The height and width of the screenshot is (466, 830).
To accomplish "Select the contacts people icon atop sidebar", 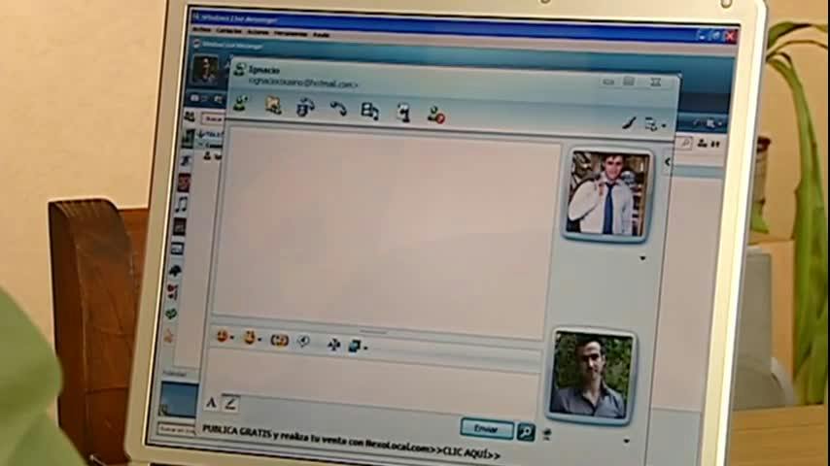I will coord(189,116).
